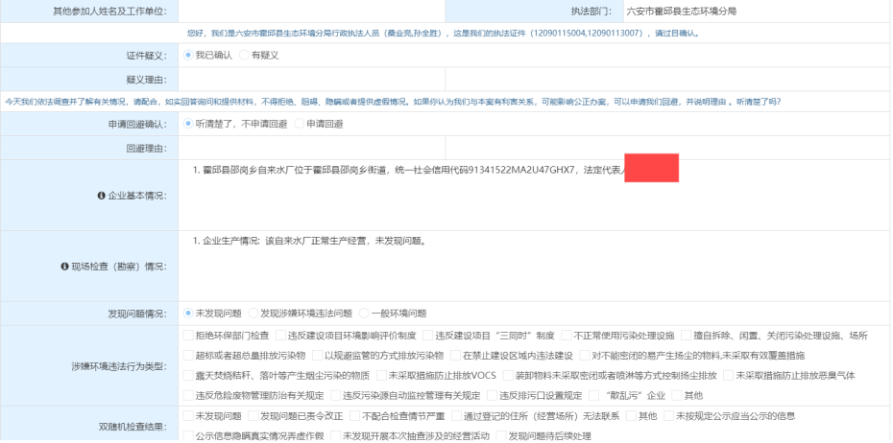
Task: Check 拒绝环保部门检查 checkbox
Action: (187, 336)
